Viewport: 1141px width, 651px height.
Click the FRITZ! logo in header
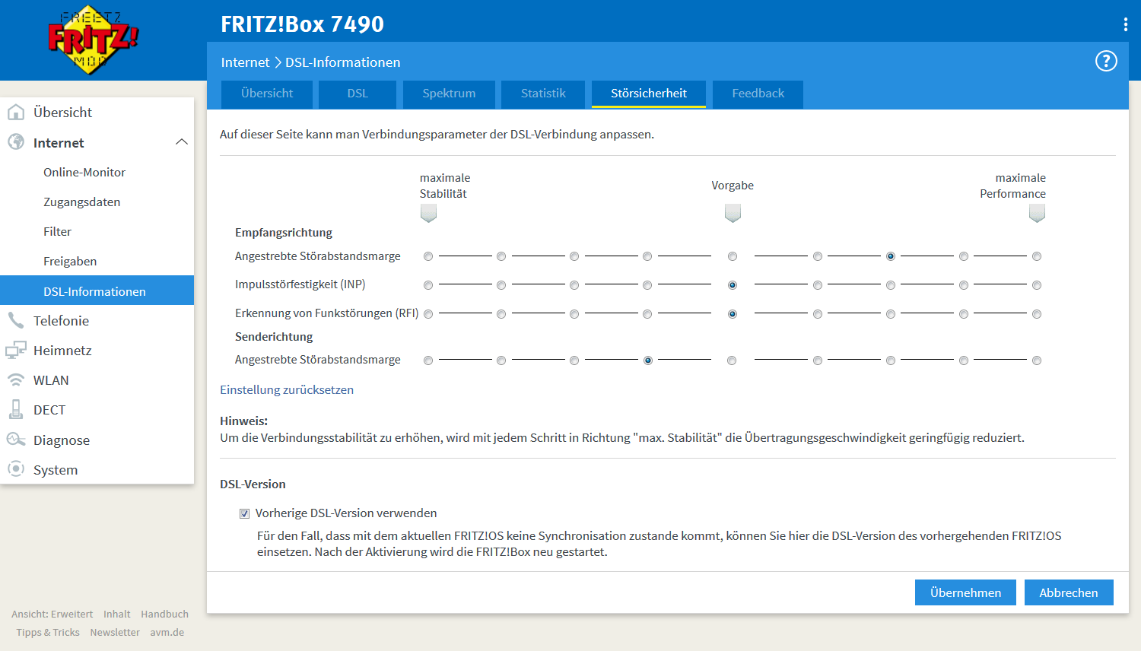[x=92, y=40]
